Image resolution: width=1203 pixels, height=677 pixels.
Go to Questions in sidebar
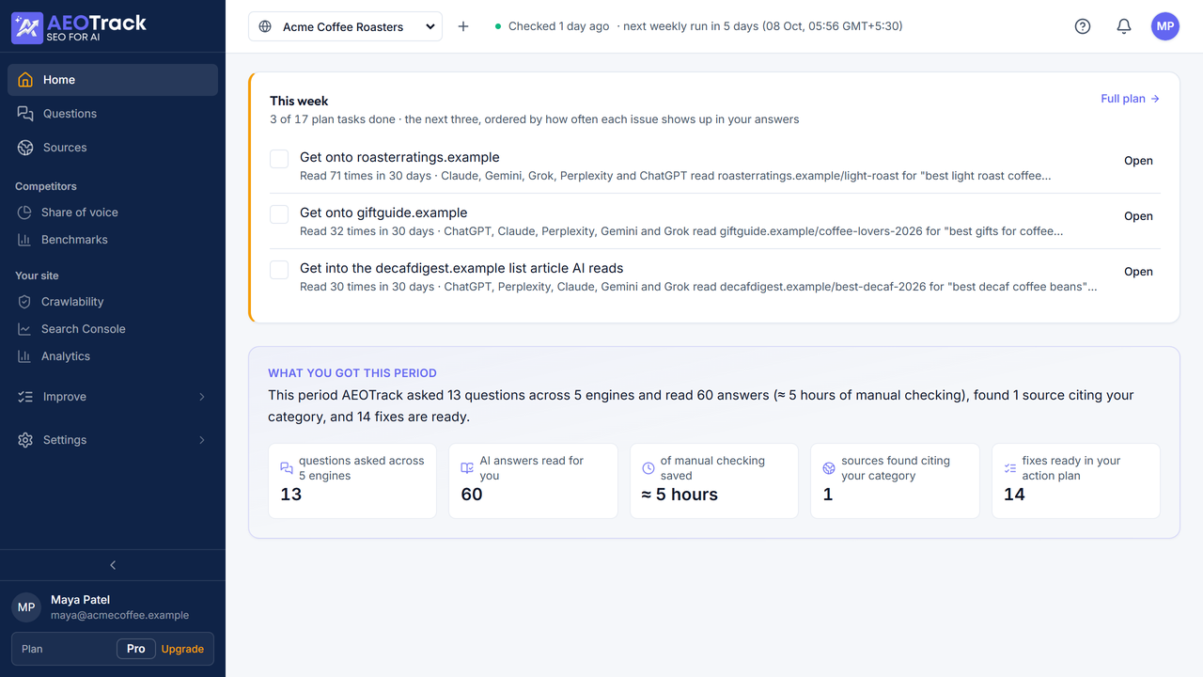[113, 114]
